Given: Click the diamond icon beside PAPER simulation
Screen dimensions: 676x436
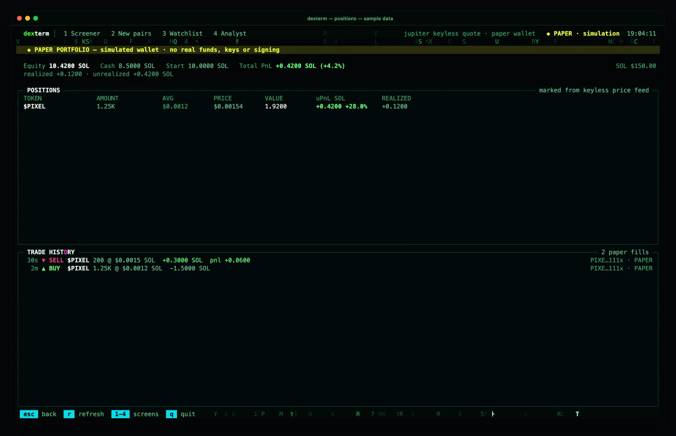Looking at the screenshot, I should pos(548,34).
